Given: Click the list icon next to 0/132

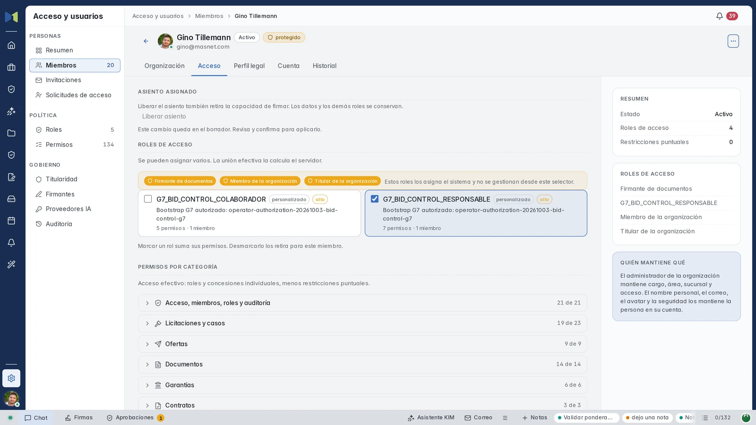Looking at the screenshot, I should tap(705, 418).
